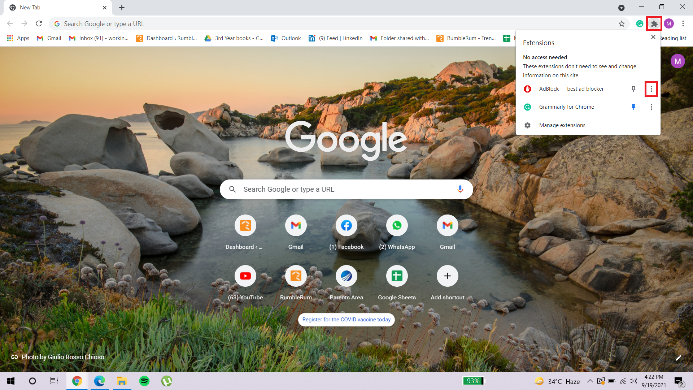Select AdBlock — best ad blocker entry
This screenshot has width=693, height=390.
coord(572,89)
